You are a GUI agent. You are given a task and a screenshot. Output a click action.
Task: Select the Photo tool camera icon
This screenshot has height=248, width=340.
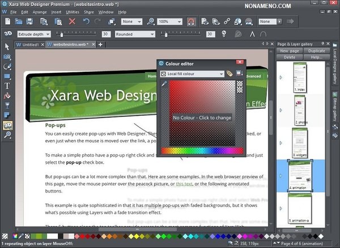coord(7,57)
